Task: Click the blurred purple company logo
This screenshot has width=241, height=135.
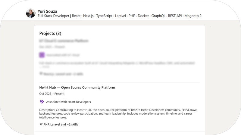Action: click(42, 55)
